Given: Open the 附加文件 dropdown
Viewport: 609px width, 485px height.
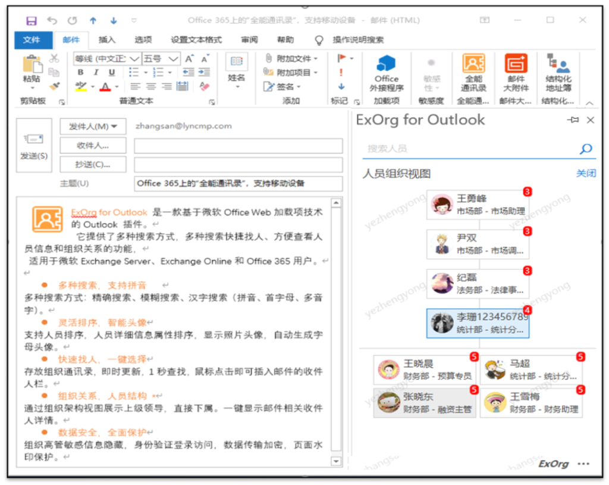Looking at the screenshot, I should 291,59.
